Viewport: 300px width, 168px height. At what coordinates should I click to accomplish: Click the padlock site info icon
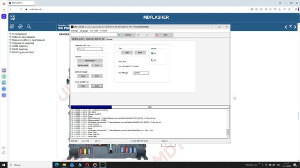[x=26, y=9]
